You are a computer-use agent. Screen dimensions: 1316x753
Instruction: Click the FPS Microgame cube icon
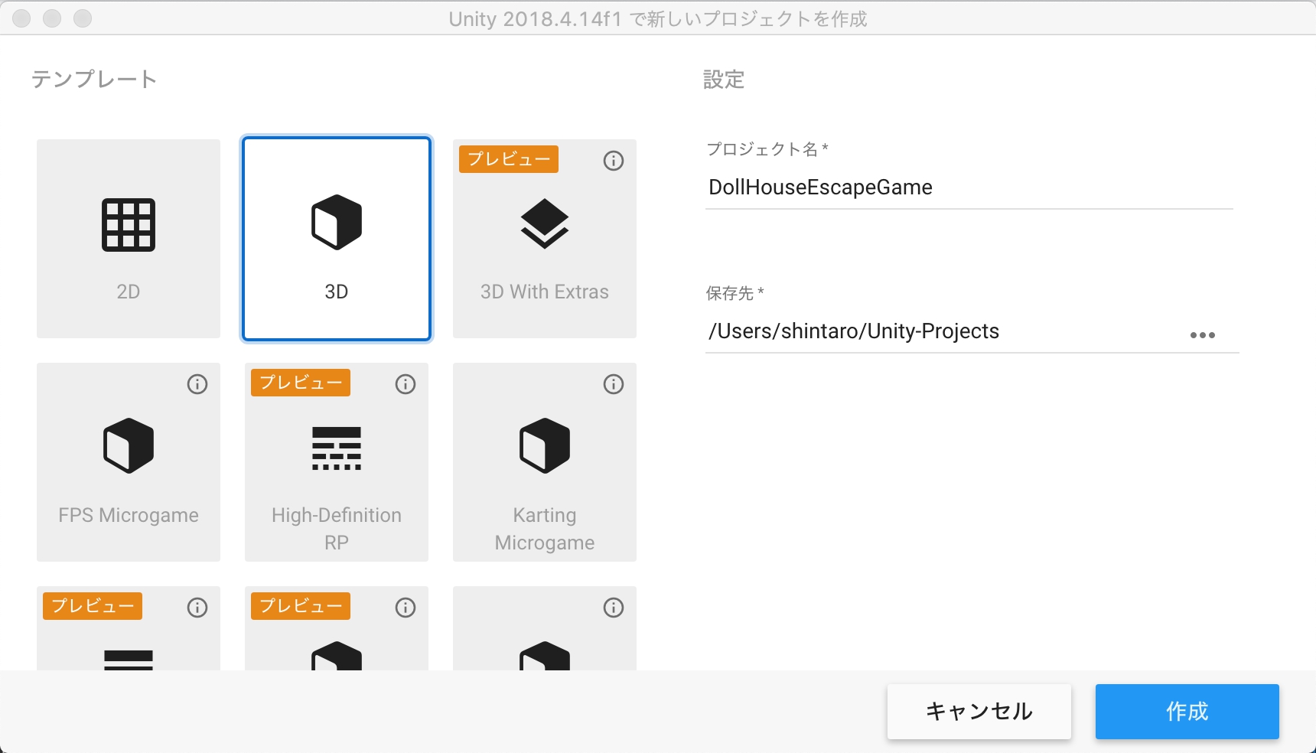[129, 445]
